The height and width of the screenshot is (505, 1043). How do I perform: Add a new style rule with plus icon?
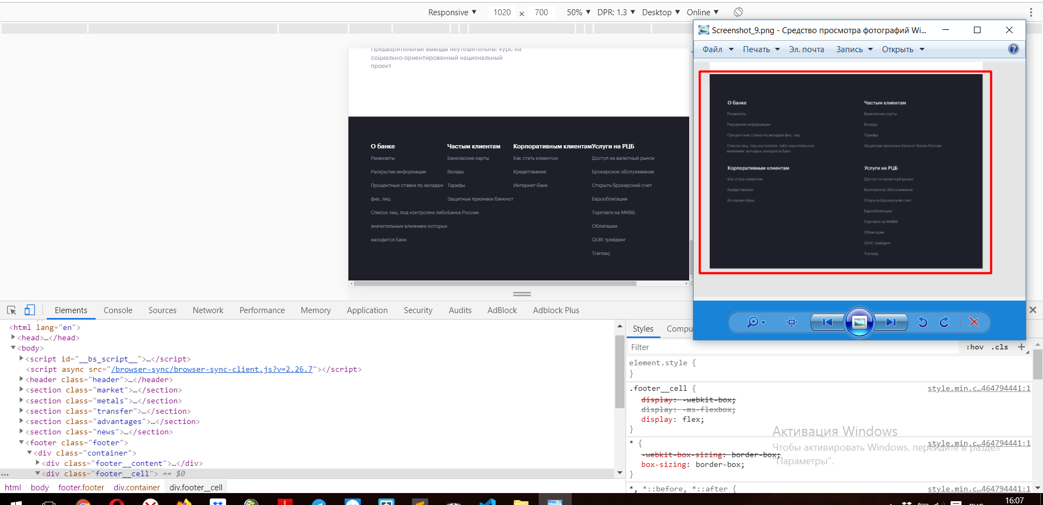click(1021, 347)
